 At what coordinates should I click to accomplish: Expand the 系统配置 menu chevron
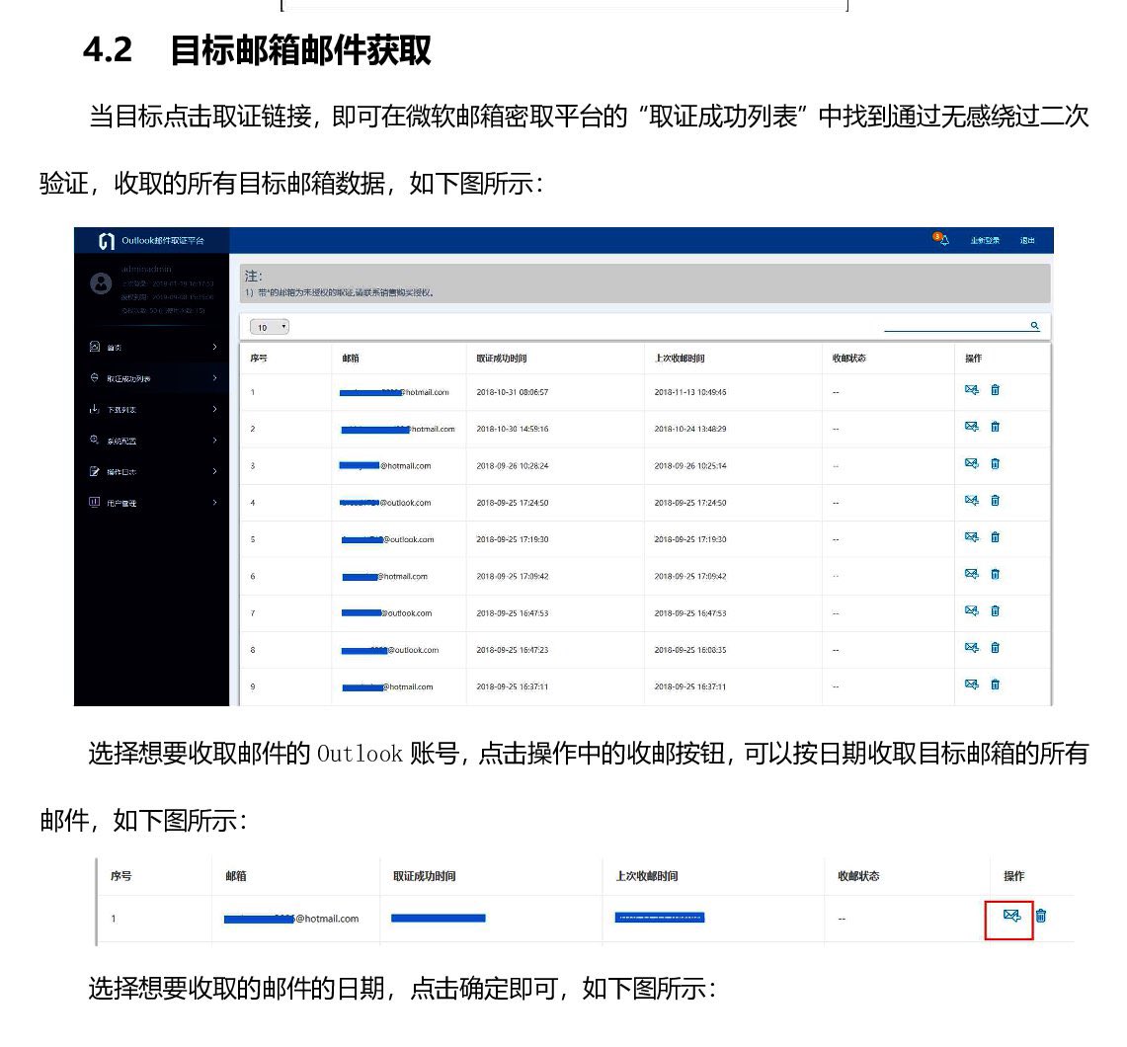click(214, 441)
